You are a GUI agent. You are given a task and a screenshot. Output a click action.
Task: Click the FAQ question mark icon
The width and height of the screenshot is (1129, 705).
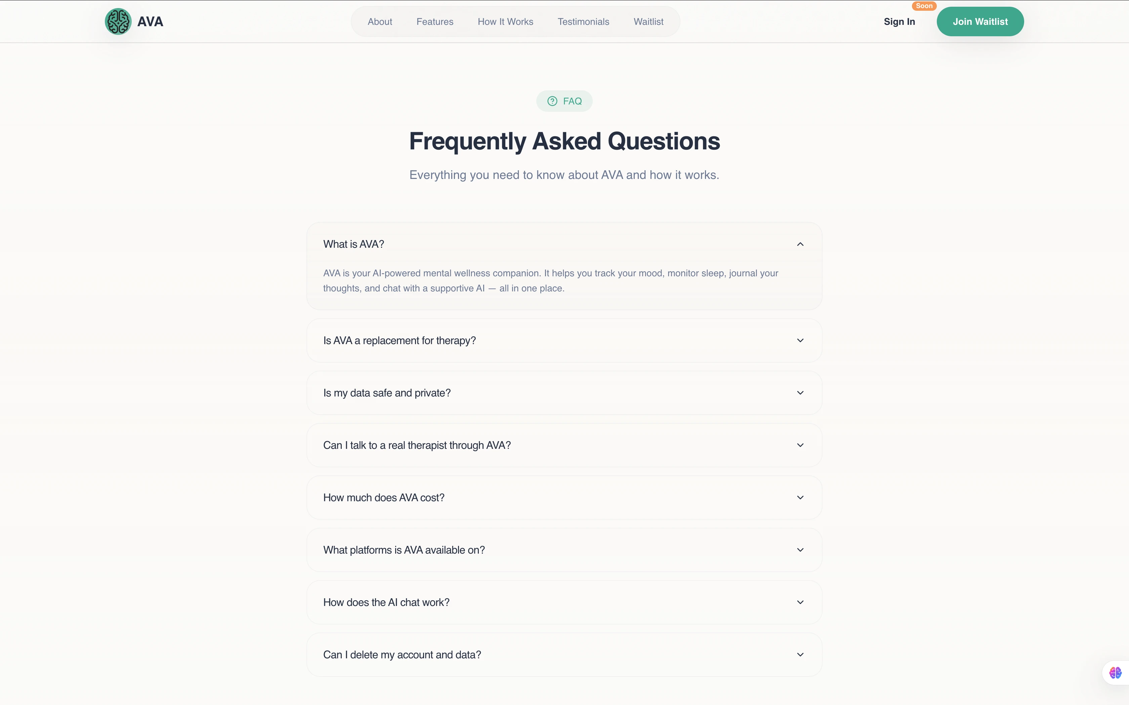[x=552, y=101]
